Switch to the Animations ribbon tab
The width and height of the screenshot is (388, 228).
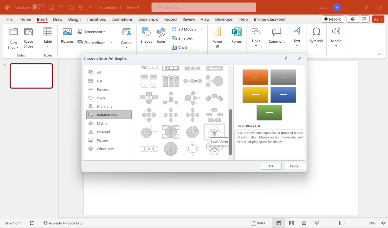click(x=122, y=19)
